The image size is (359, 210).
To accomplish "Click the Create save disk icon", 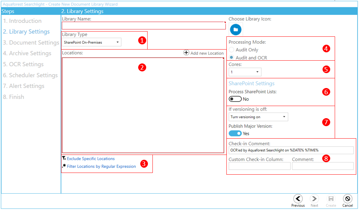I will point(331,199).
